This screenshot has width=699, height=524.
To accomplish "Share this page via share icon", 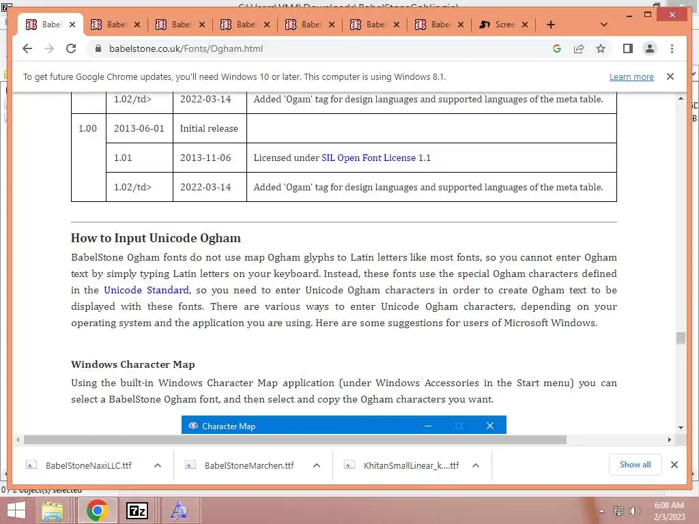I will [579, 48].
